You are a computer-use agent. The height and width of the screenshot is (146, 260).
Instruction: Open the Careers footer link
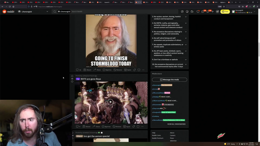(x=173, y=135)
